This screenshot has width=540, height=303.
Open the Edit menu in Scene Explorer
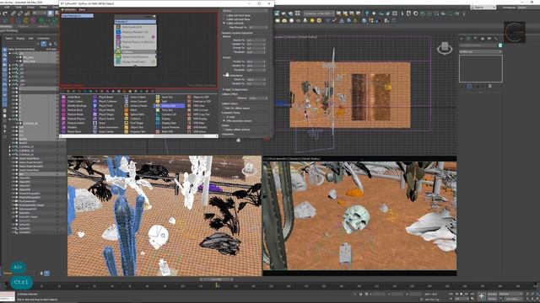pyautogui.click(x=30, y=39)
